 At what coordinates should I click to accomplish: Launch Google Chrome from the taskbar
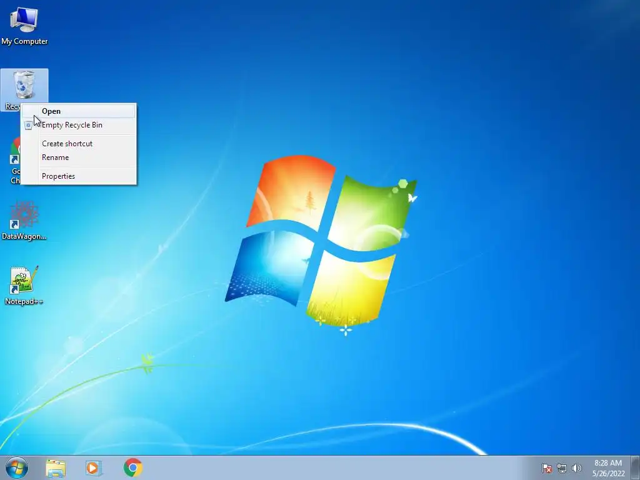point(132,467)
